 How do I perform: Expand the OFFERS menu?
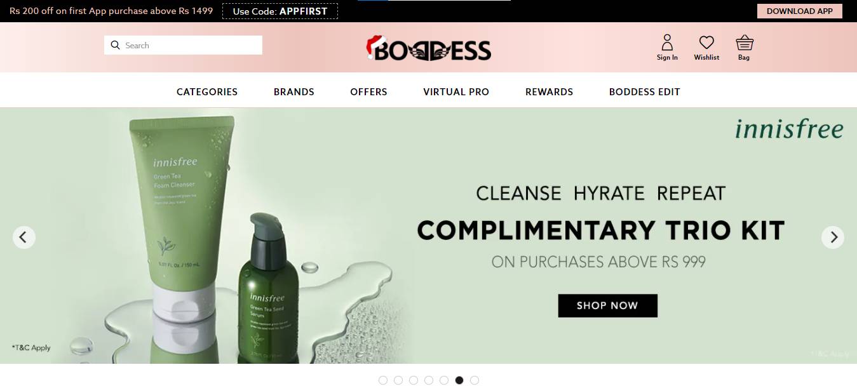pyautogui.click(x=368, y=92)
